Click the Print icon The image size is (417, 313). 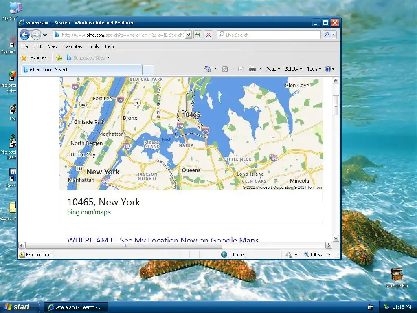(252, 69)
